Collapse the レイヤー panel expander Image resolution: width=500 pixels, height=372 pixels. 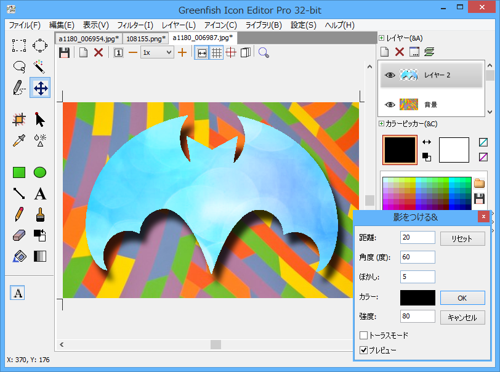pyautogui.click(x=382, y=38)
